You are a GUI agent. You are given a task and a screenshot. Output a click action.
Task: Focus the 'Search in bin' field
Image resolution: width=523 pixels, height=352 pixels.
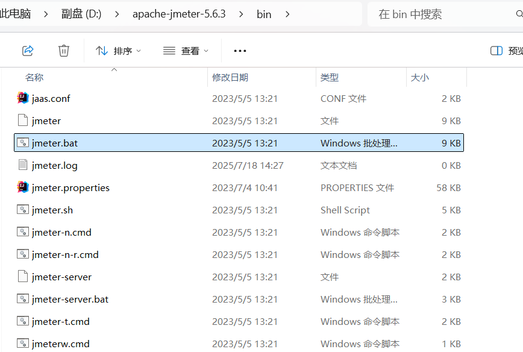[445, 14]
